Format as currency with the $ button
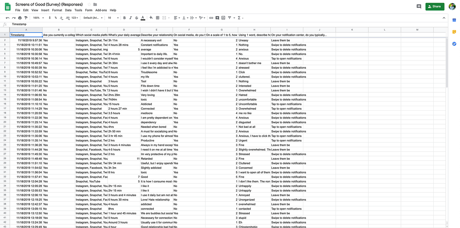Screen dimensions: 460x228 [x=50, y=18]
